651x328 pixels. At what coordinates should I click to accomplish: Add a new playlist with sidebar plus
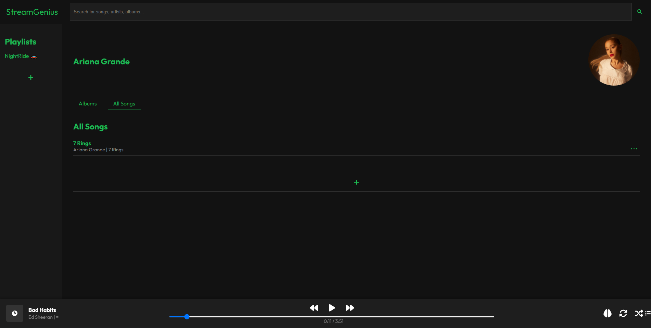(x=31, y=78)
